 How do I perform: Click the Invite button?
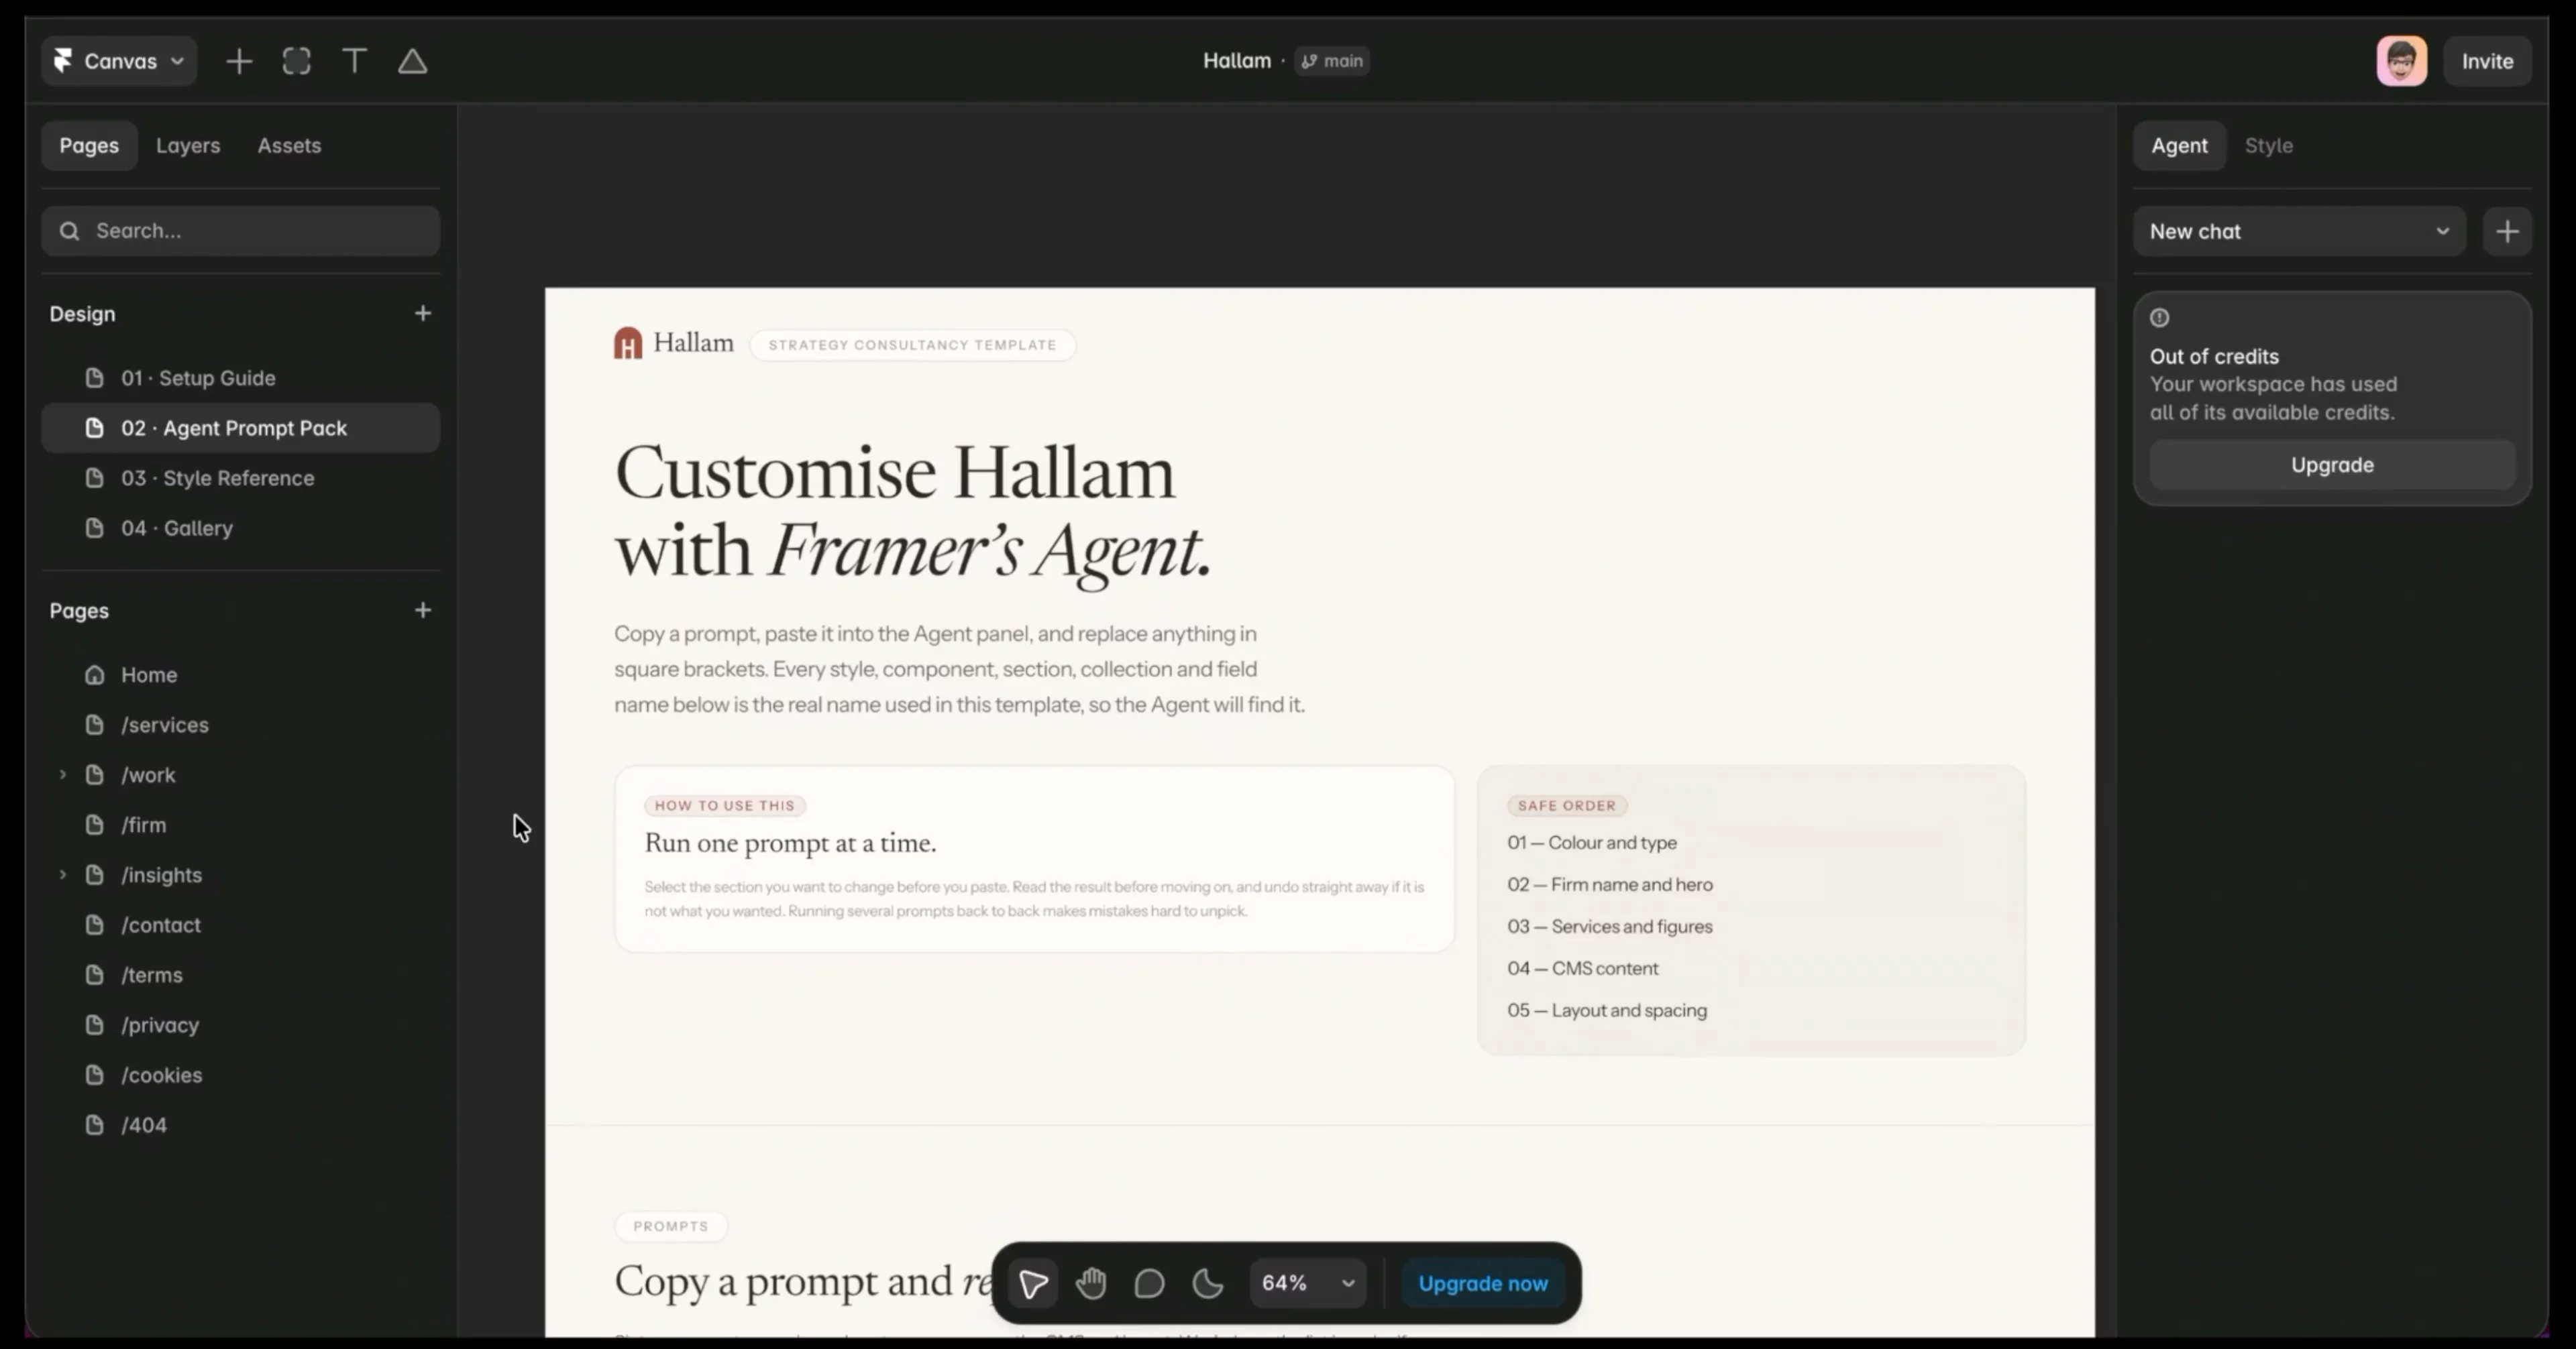coord(2487,61)
